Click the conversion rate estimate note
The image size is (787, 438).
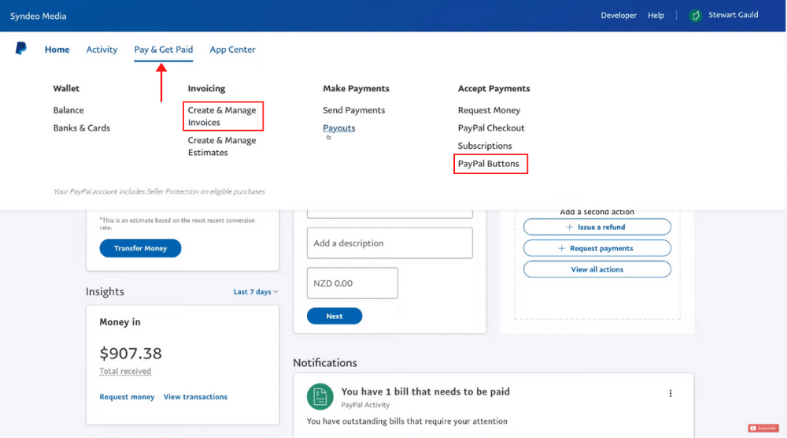click(x=177, y=224)
